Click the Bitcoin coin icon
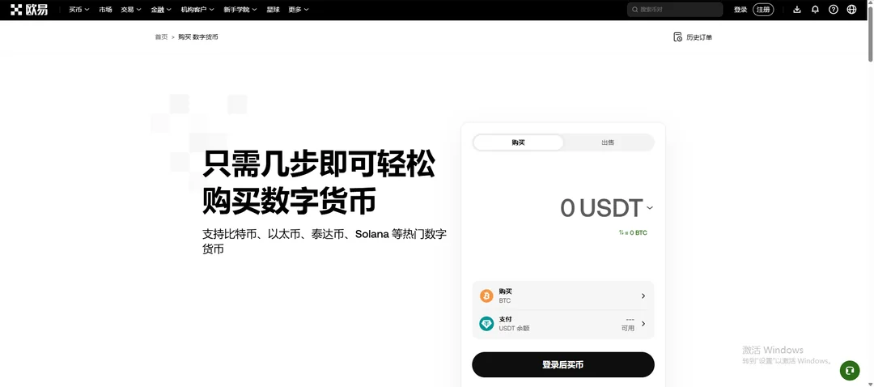874x387 pixels. pos(486,296)
